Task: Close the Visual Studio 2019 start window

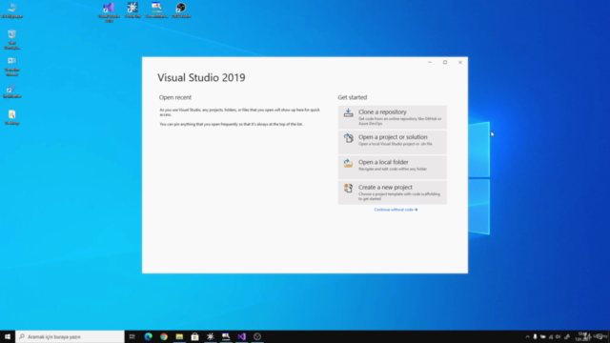Action: click(x=460, y=62)
